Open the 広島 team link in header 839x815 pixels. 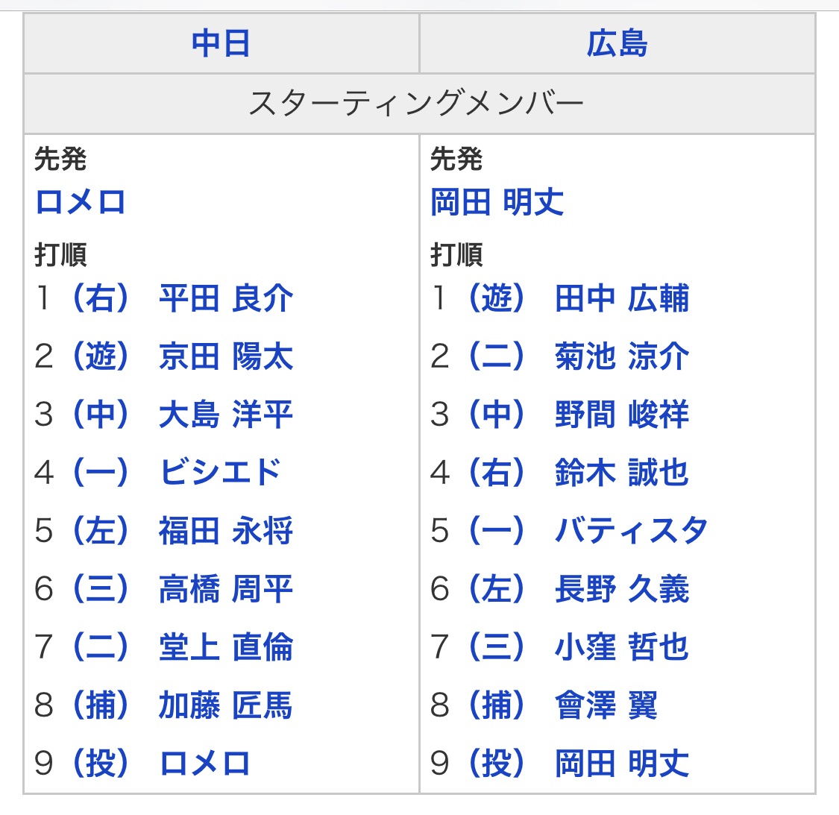coord(617,43)
